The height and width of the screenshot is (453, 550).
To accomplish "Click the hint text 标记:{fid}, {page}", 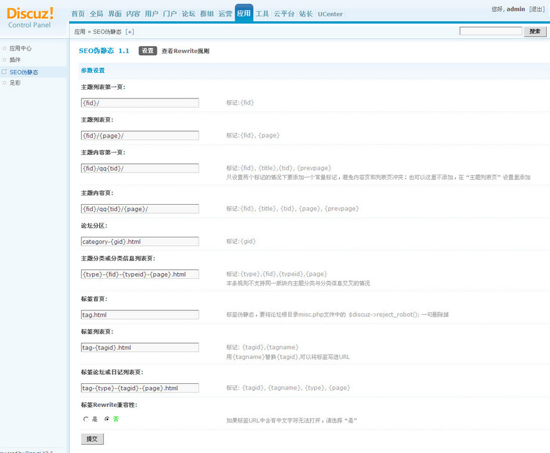I will pyautogui.click(x=253, y=136).
